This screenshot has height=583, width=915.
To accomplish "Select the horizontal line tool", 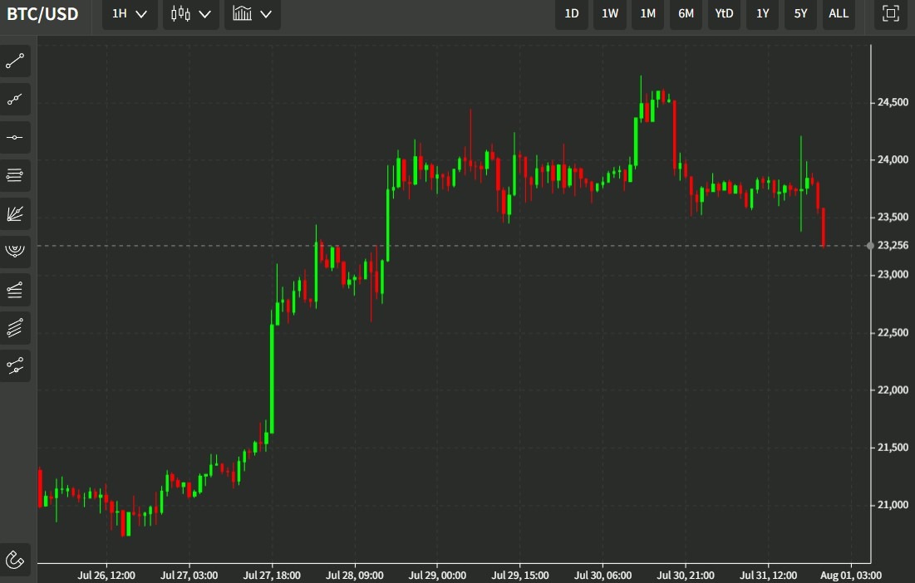I will 15,137.
